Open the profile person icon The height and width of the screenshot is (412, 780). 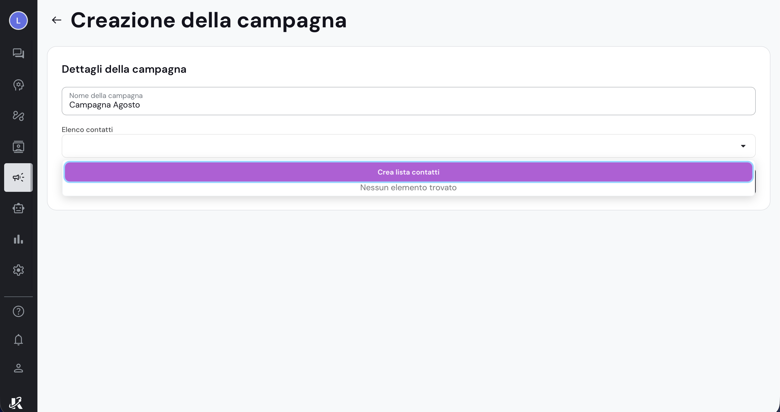(19, 368)
